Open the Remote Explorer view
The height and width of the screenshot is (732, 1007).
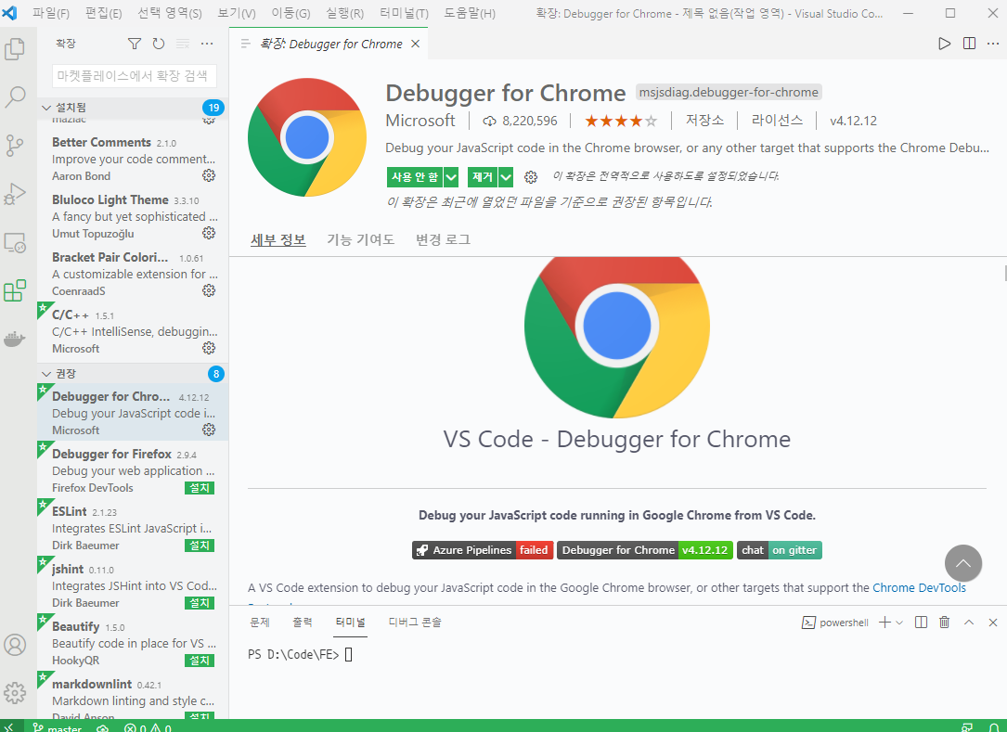[15, 243]
